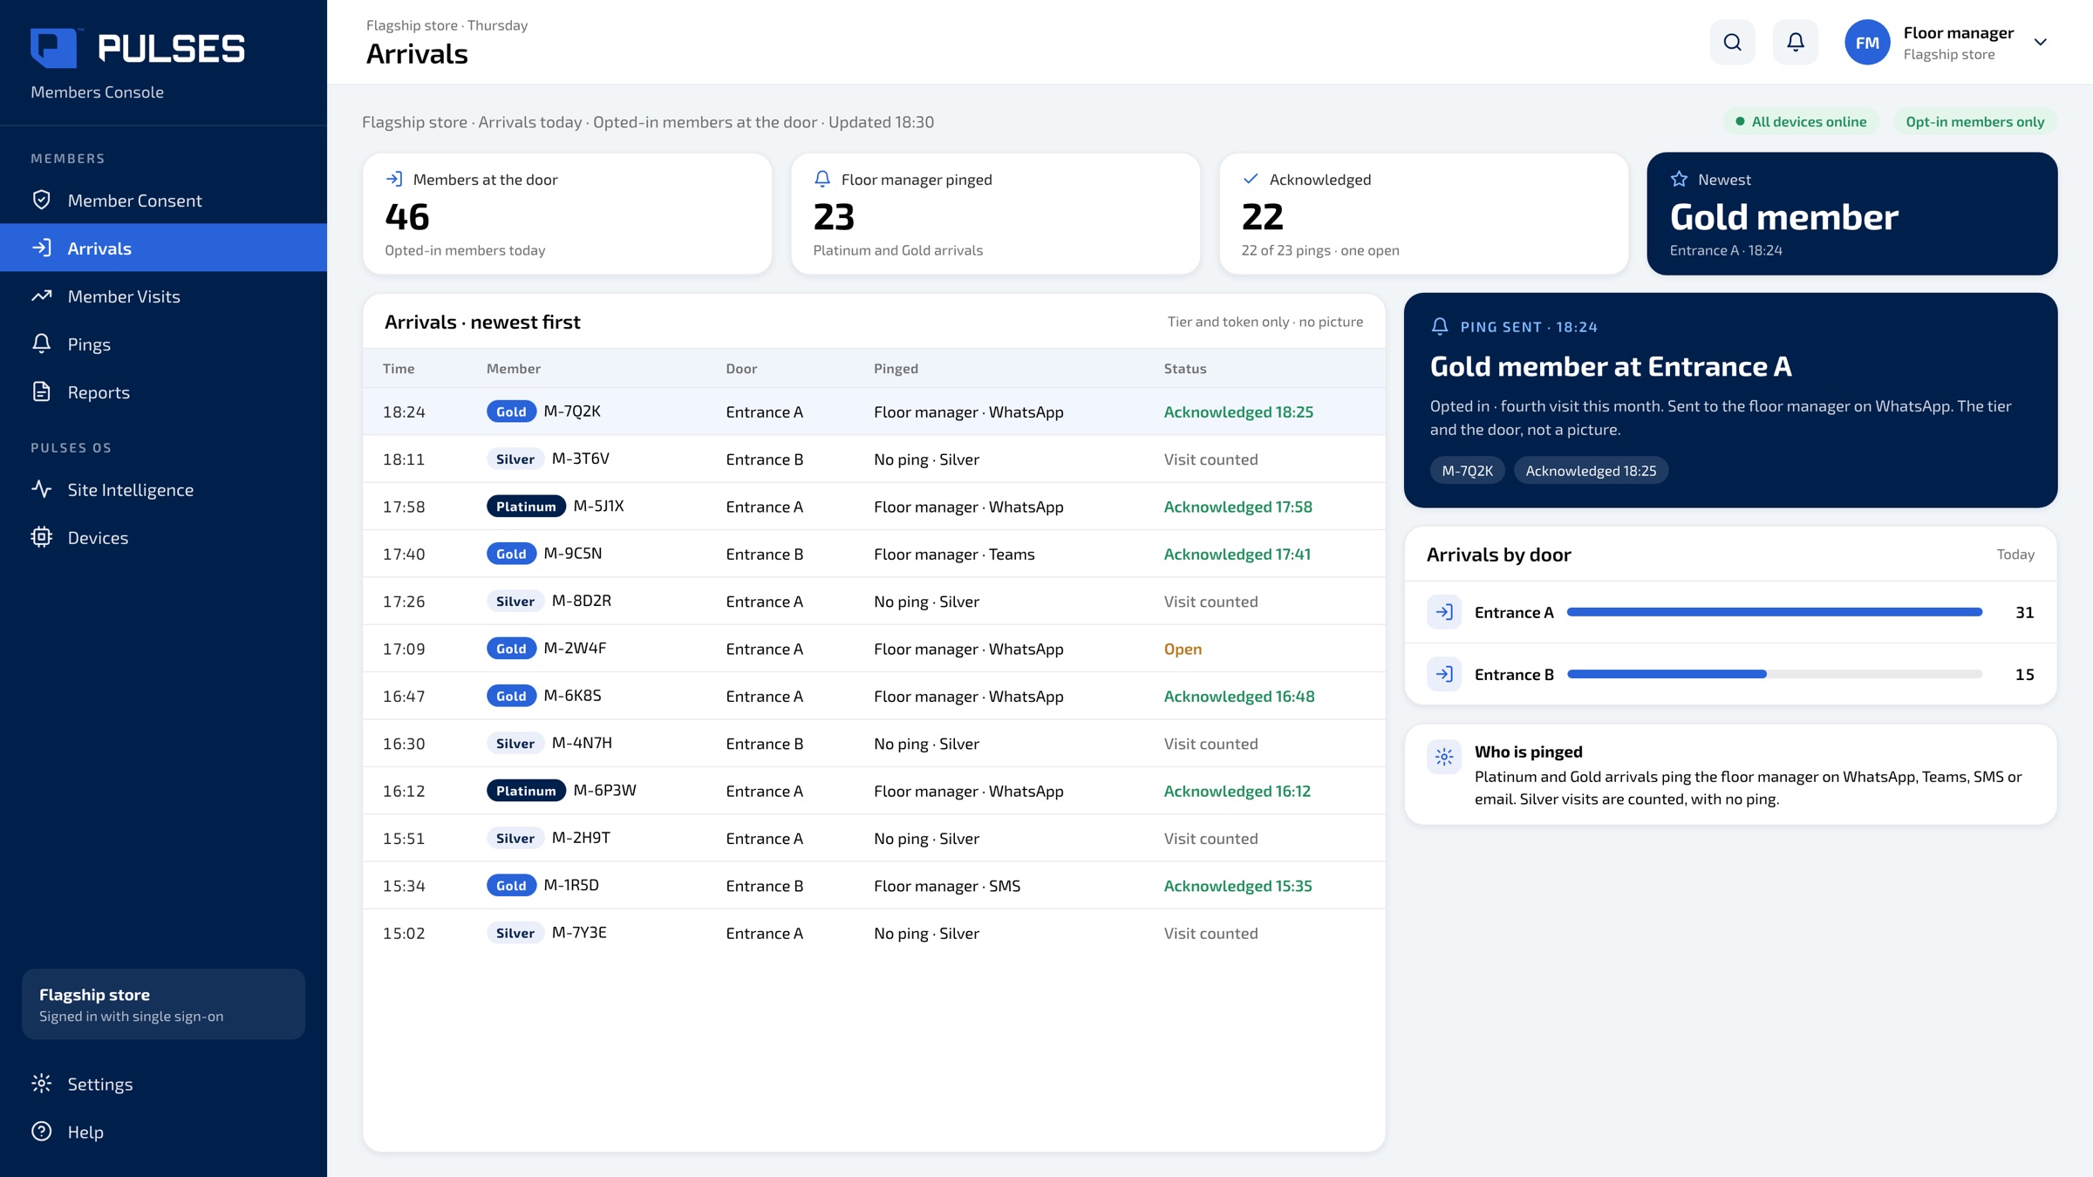Click the search magnifier icon
This screenshot has height=1177, width=2093.
(x=1732, y=42)
